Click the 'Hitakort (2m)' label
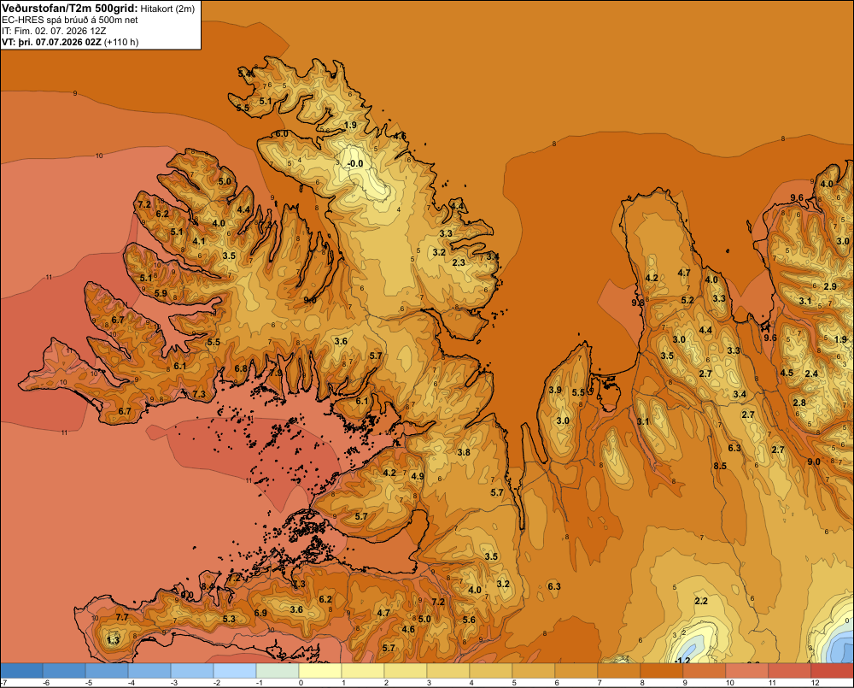854x688 pixels. [167, 9]
